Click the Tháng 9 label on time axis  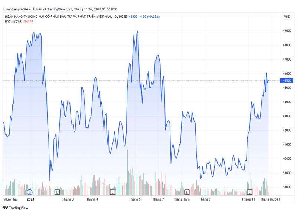click(x=205, y=199)
